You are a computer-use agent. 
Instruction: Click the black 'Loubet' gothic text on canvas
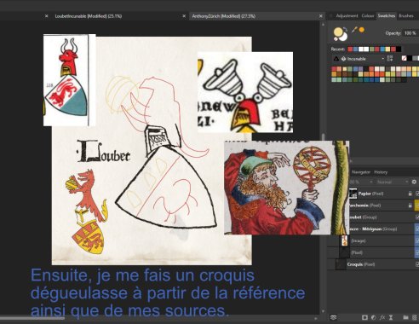[x=103, y=152]
